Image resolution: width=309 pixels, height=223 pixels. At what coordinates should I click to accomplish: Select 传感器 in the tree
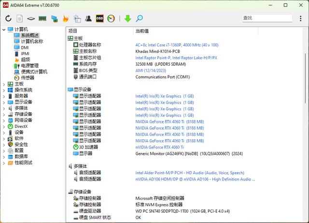(x=28, y=78)
